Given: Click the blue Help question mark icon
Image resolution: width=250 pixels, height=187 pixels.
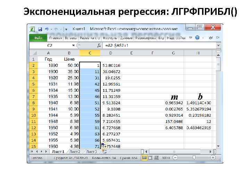Looking at the screenshot, I should (197, 38).
